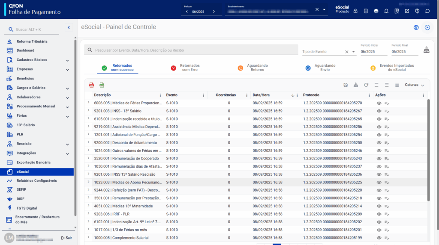Open the Colunas dropdown
This screenshot has width=439, height=245.
pos(415,85)
